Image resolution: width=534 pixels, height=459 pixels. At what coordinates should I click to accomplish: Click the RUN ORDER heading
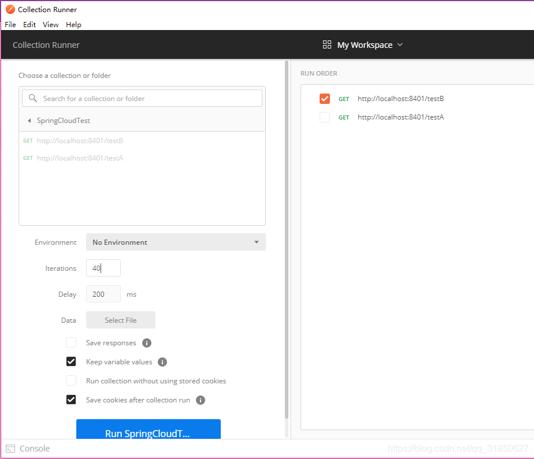(x=319, y=73)
